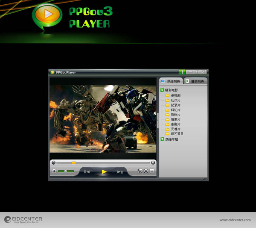Enter fullscreen using the fullscreen icon
The image size is (256, 228).
point(146,171)
